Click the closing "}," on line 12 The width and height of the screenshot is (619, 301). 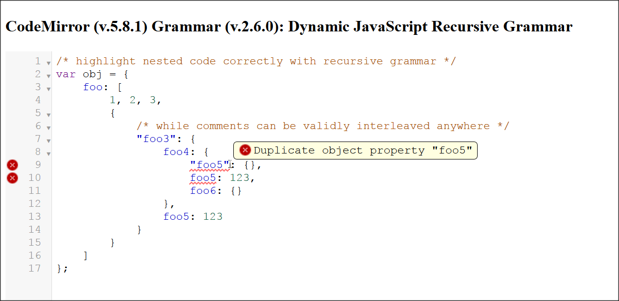click(169, 204)
